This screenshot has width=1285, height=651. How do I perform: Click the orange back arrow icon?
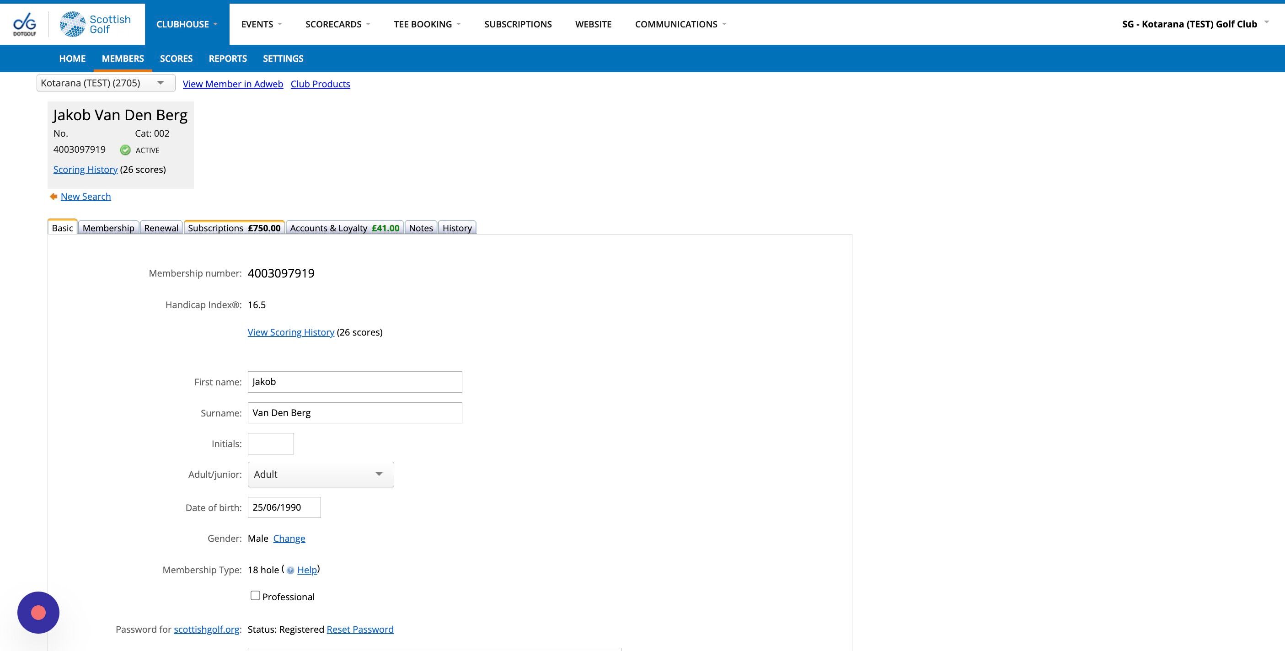(54, 197)
